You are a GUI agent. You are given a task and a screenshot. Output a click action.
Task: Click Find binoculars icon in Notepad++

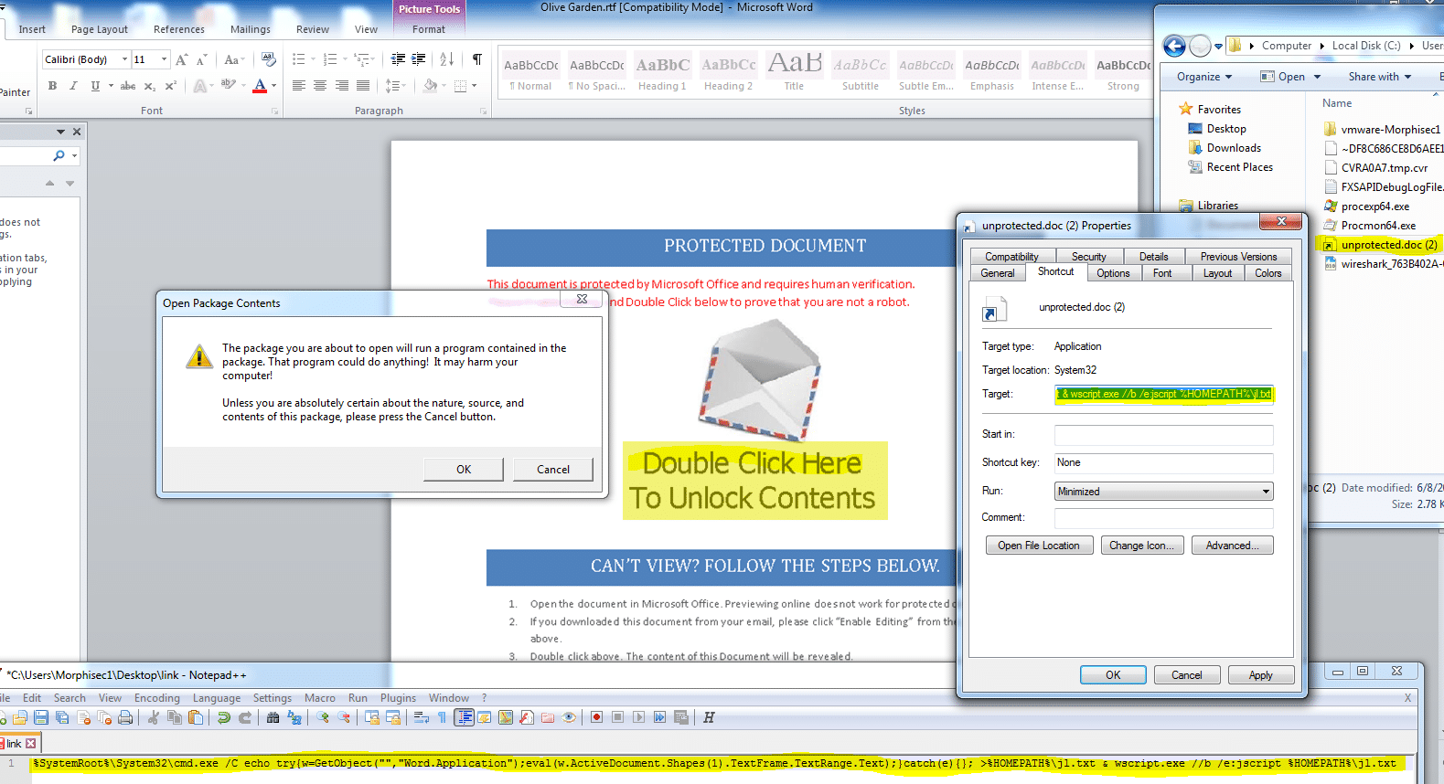coord(273,718)
